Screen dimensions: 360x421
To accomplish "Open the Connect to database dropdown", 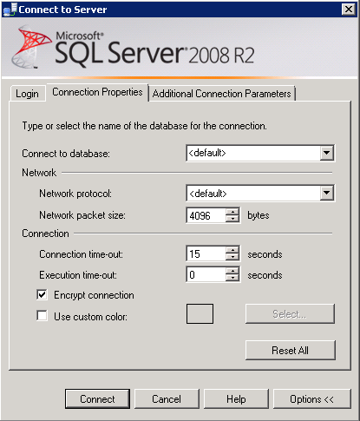I will 327,153.
